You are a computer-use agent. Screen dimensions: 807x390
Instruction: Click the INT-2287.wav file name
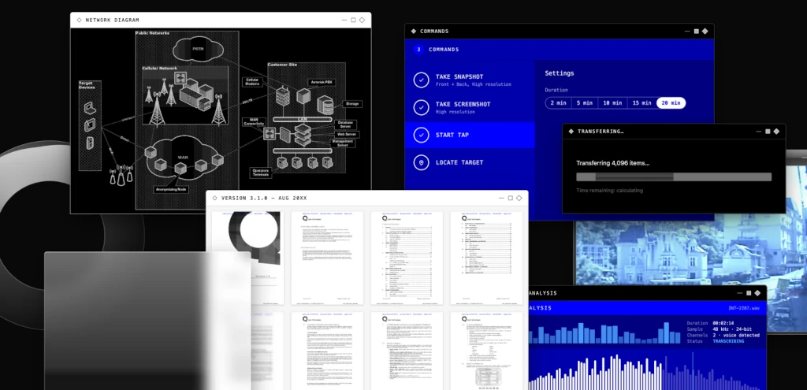click(x=744, y=308)
